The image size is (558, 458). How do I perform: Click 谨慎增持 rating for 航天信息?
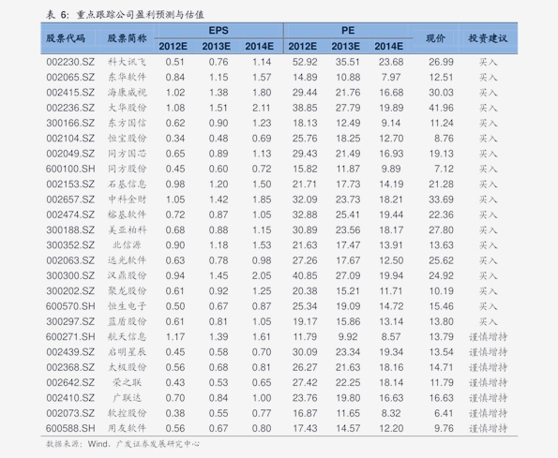(x=488, y=337)
